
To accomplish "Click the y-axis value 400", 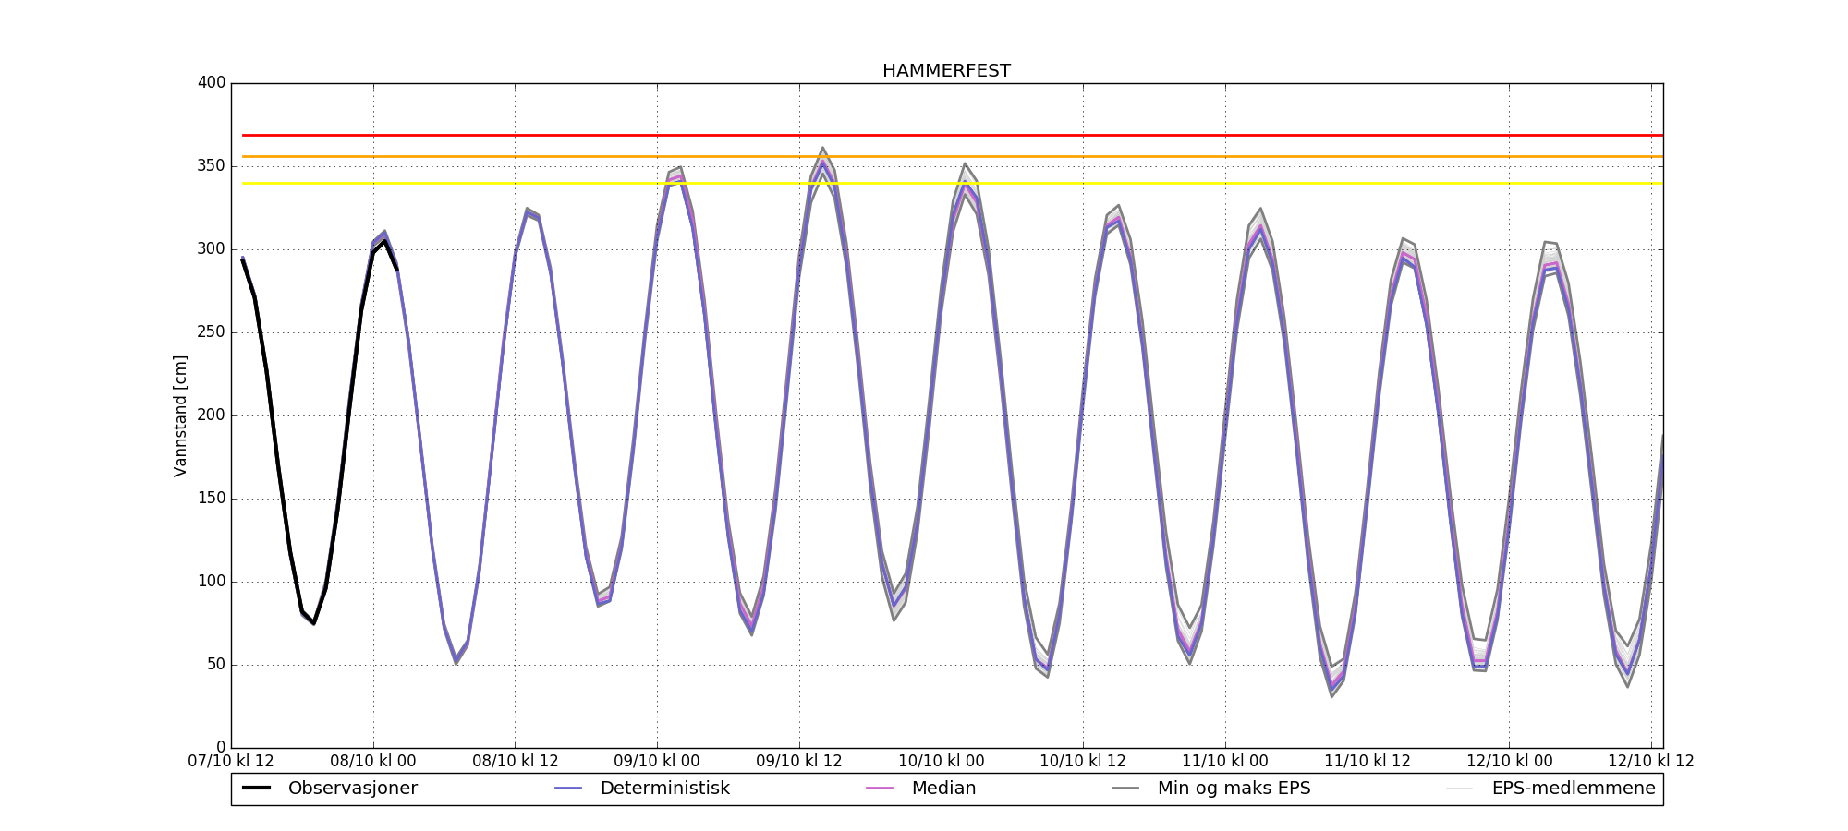I will click(x=212, y=83).
